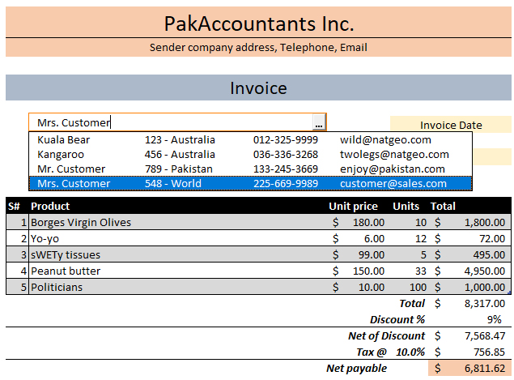Select the Unit price column header
Viewport: 514px width, 380px height.
coord(354,206)
